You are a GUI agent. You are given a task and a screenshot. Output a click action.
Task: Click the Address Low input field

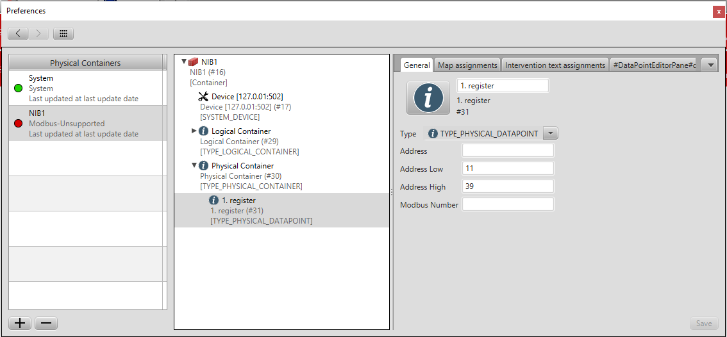pyautogui.click(x=508, y=168)
